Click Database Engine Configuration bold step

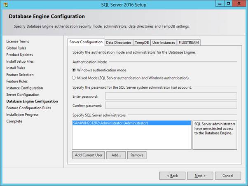[32, 101]
